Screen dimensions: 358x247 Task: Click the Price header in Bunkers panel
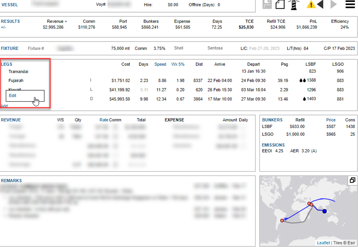pyautogui.click(x=331, y=120)
